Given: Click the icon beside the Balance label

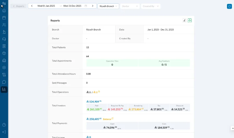Looking at the screenshot, I should point(113,119).
